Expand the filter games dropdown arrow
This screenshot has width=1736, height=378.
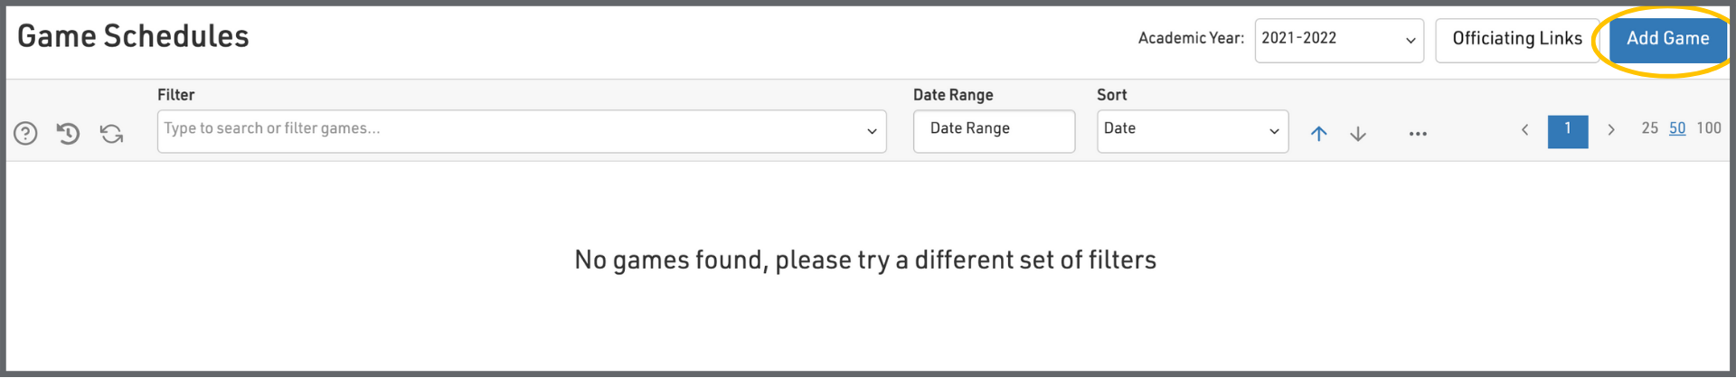pos(872,131)
